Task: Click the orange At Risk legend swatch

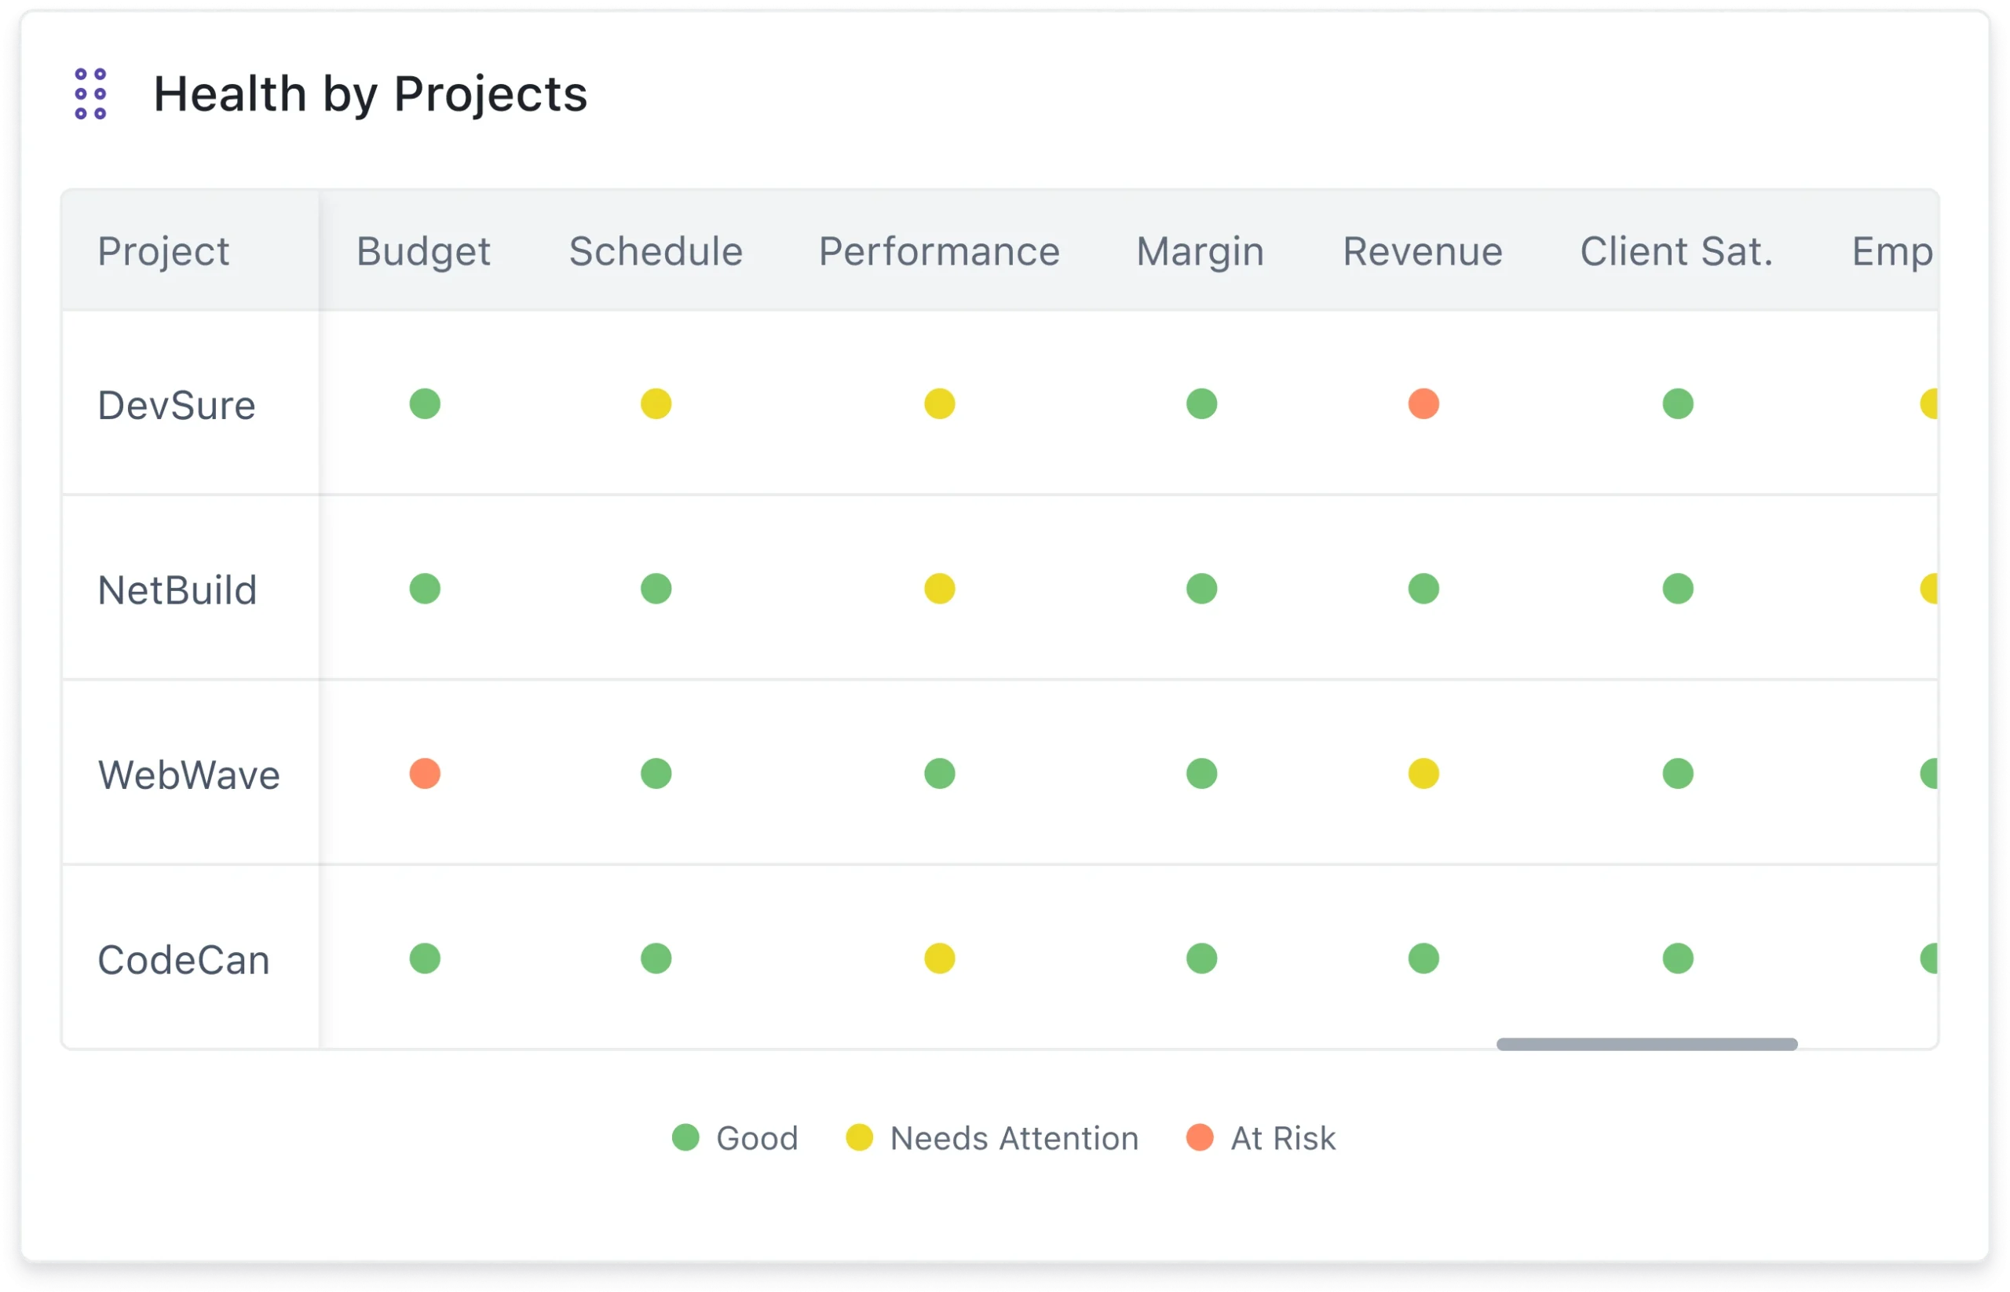Action: point(1199,1137)
